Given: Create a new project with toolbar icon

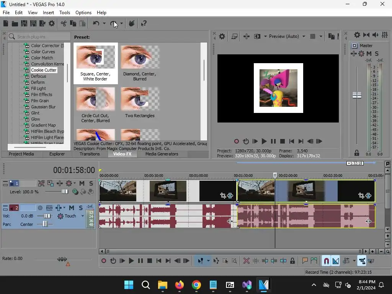Looking at the screenshot, I should pos(6,23).
